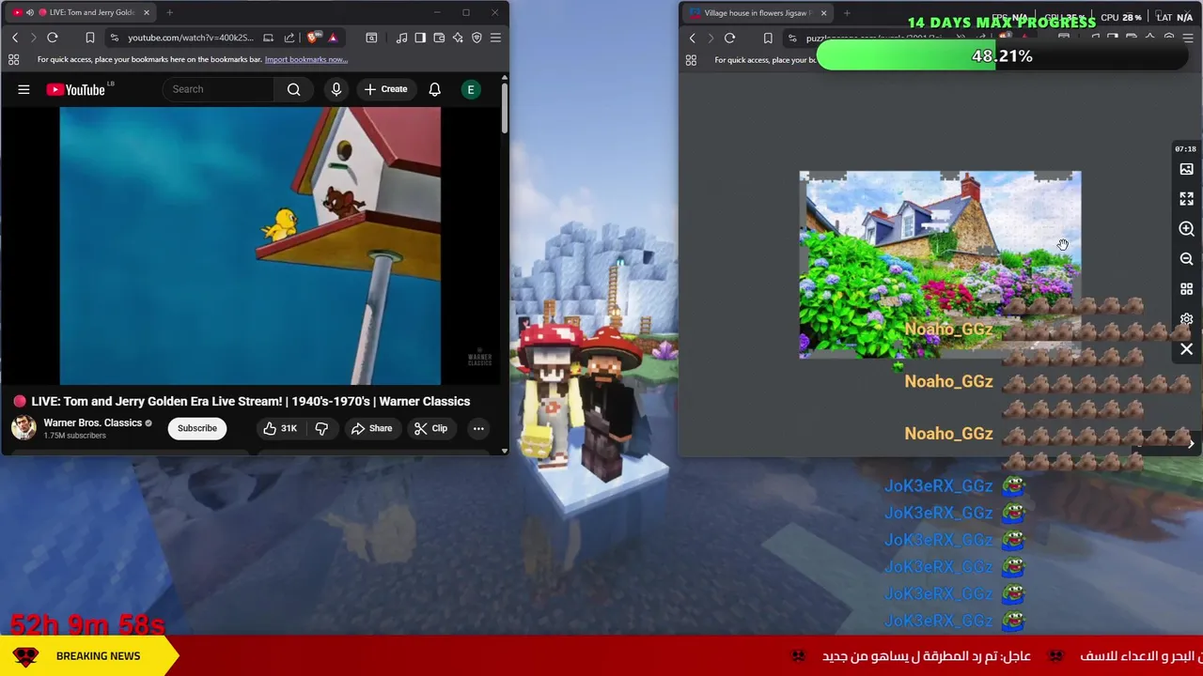
Task: Click the BREAKING NEWS banner
Action: pyautogui.click(x=89, y=655)
